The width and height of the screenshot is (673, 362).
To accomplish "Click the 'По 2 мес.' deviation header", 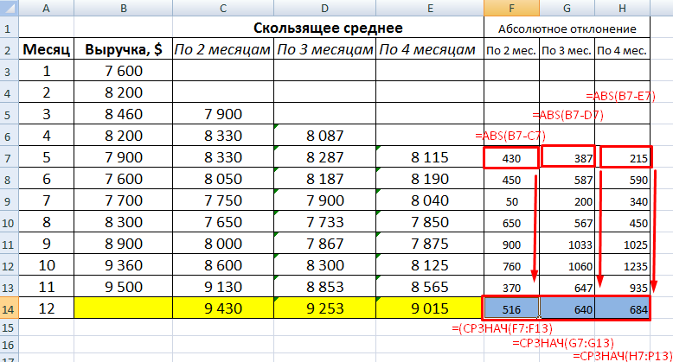I will 511,50.
